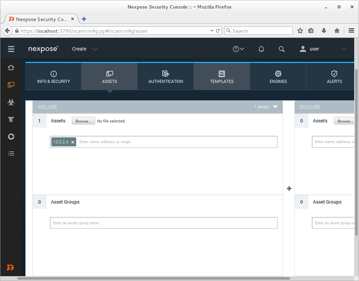Click the Firefox URL address bar
Image resolution: width=359 pixels, height=281 pixels.
[x=114, y=31]
